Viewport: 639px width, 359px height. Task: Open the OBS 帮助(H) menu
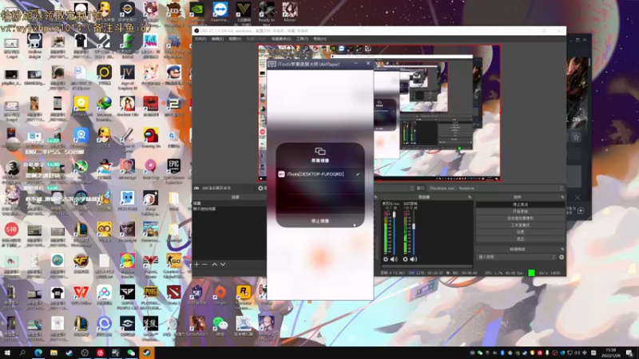(319, 39)
